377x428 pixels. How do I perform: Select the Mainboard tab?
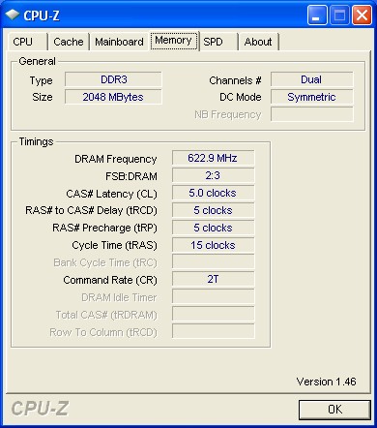click(119, 42)
